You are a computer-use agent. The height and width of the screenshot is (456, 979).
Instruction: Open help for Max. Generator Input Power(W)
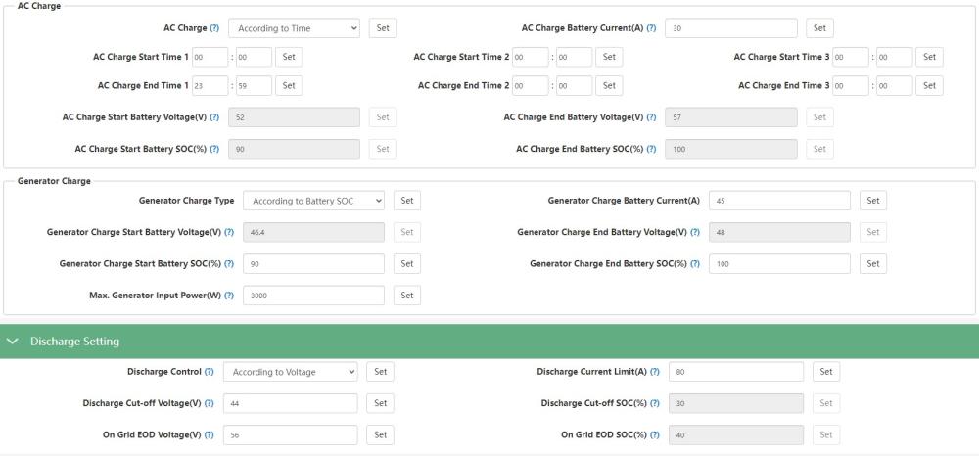coord(229,296)
